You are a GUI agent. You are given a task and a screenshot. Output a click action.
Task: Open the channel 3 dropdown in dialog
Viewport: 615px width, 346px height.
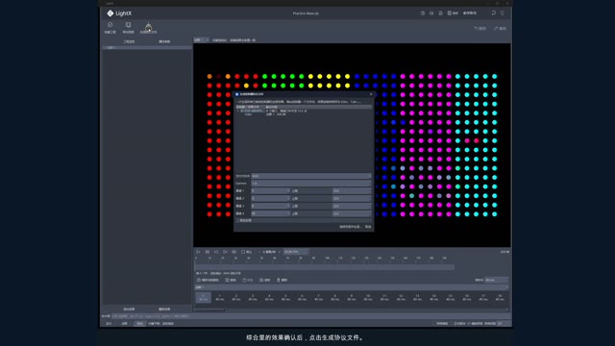(270, 206)
